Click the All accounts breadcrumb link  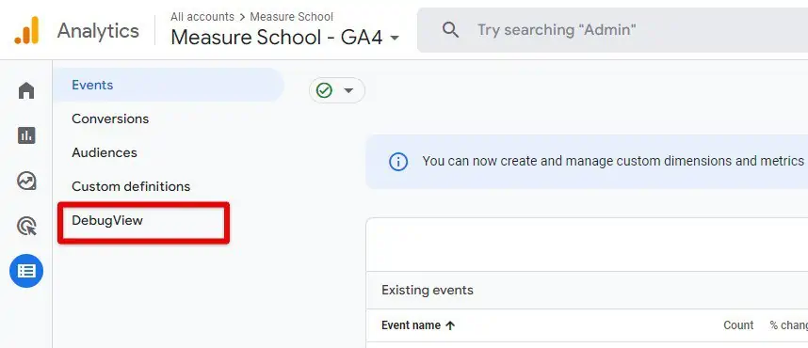pyautogui.click(x=202, y=17)
